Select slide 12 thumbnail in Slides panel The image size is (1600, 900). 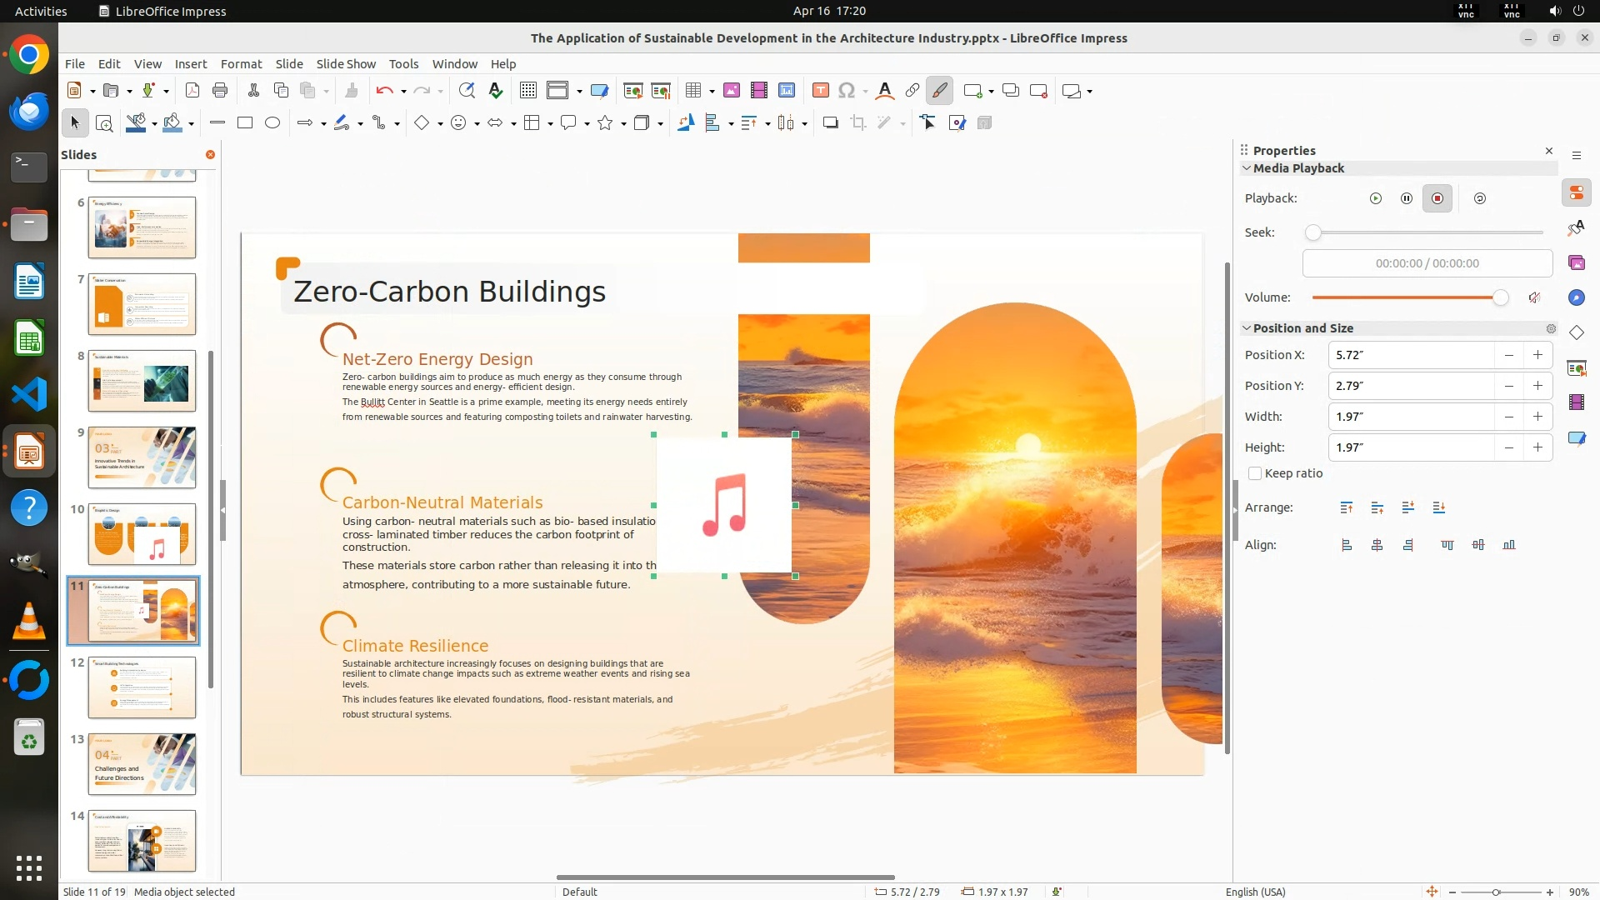pos(142,687)
